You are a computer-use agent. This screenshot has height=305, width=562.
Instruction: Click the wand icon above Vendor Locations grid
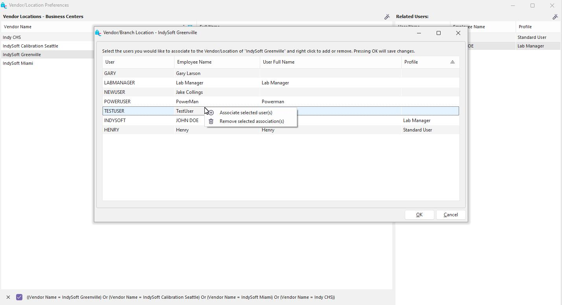[x=387, y=17]
